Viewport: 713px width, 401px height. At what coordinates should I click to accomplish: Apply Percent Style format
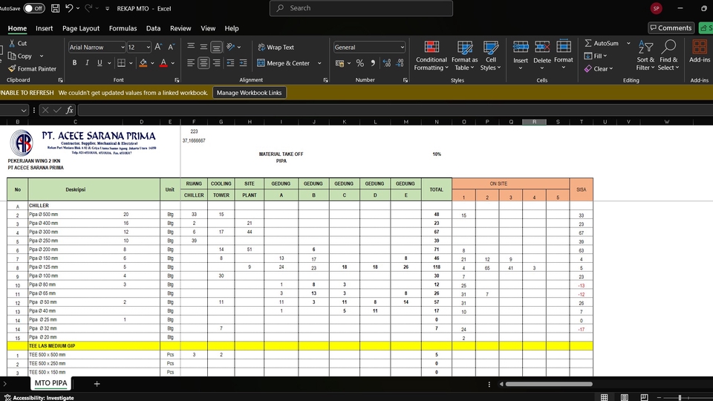point(360,63)
